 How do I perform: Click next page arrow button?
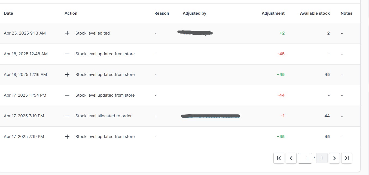pyautogui.click(x=334, y=158)
